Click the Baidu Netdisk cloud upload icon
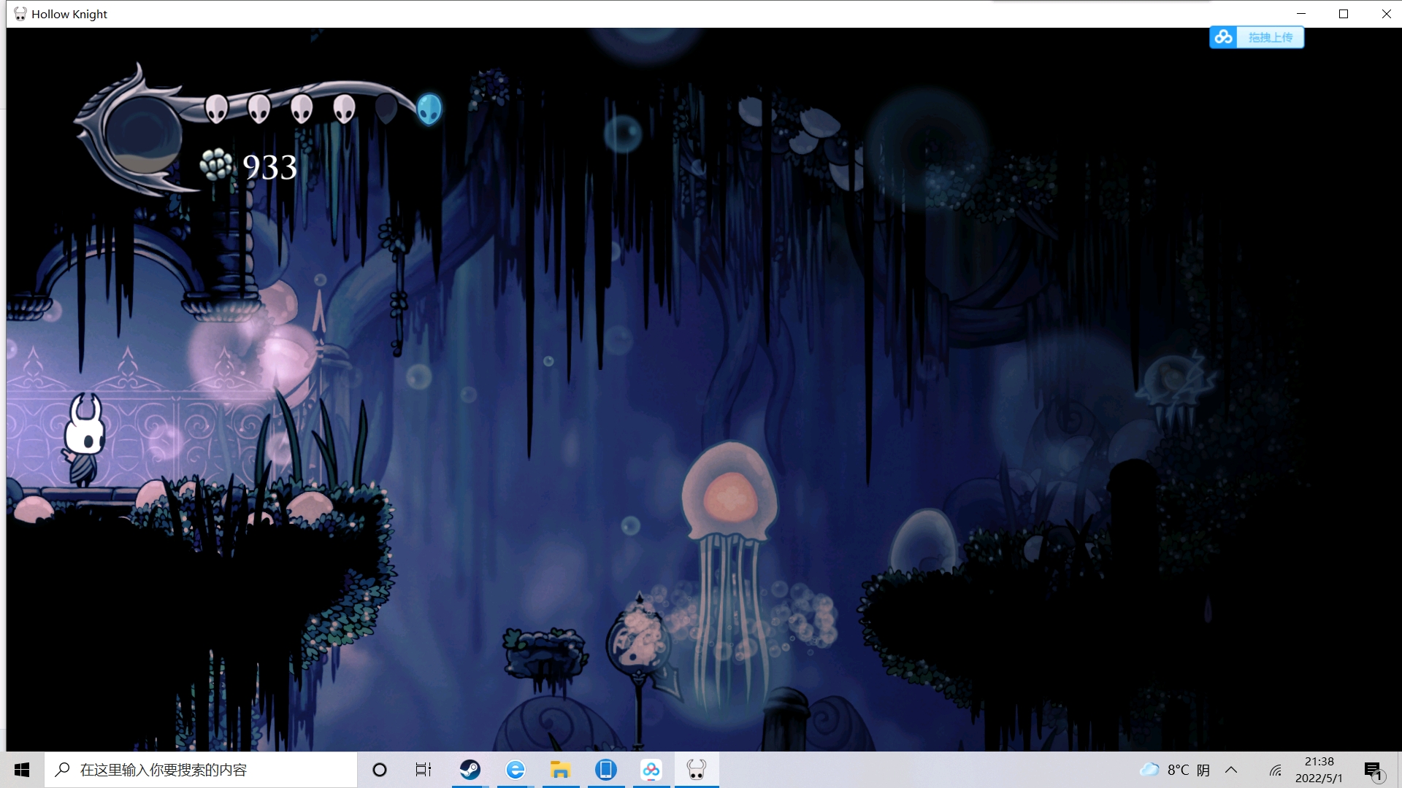1402x788 pixels. (x=1224, y=36)
